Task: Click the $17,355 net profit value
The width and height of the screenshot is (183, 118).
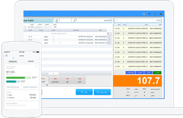Action: (x=10, y=72)
